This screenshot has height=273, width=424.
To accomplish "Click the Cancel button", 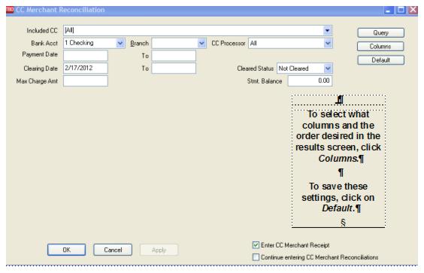I will (113, 250).
